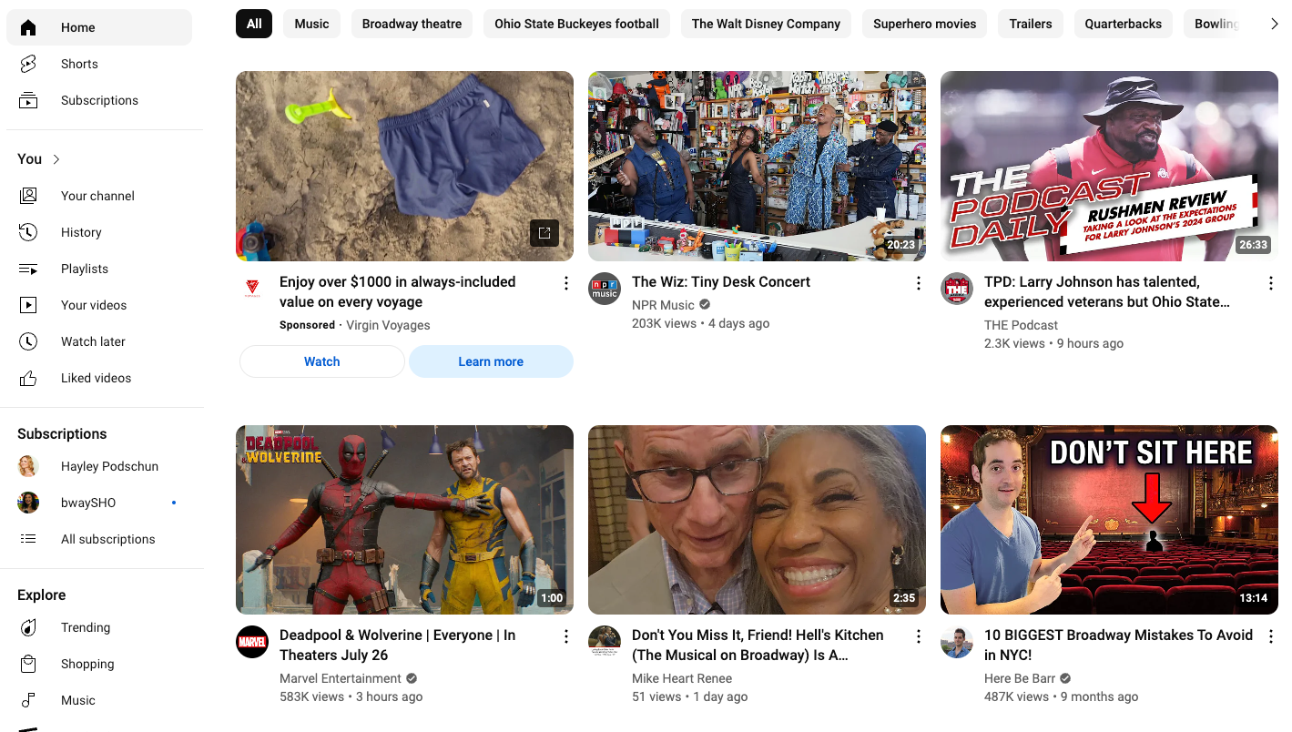
Task: Open options for TPD Larry Johnson video
Action: pos(1270,283)
